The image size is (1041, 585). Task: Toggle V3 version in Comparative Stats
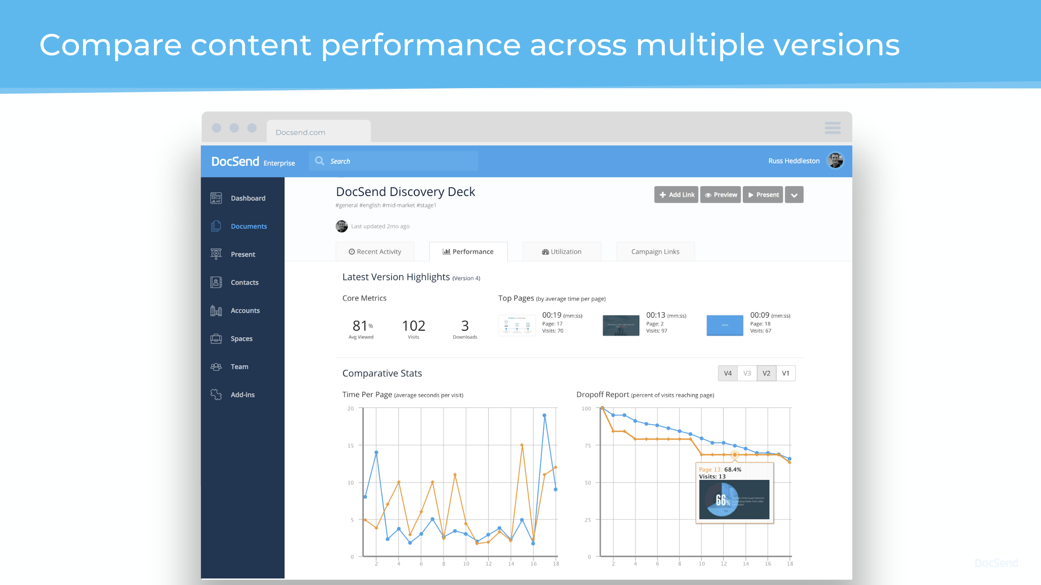[747, 373]
